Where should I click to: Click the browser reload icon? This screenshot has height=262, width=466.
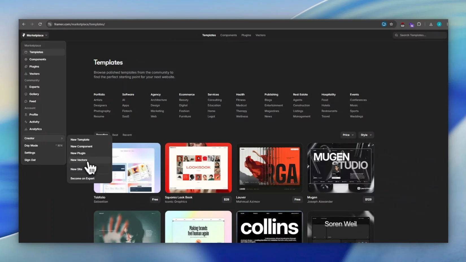click(40, 24)
